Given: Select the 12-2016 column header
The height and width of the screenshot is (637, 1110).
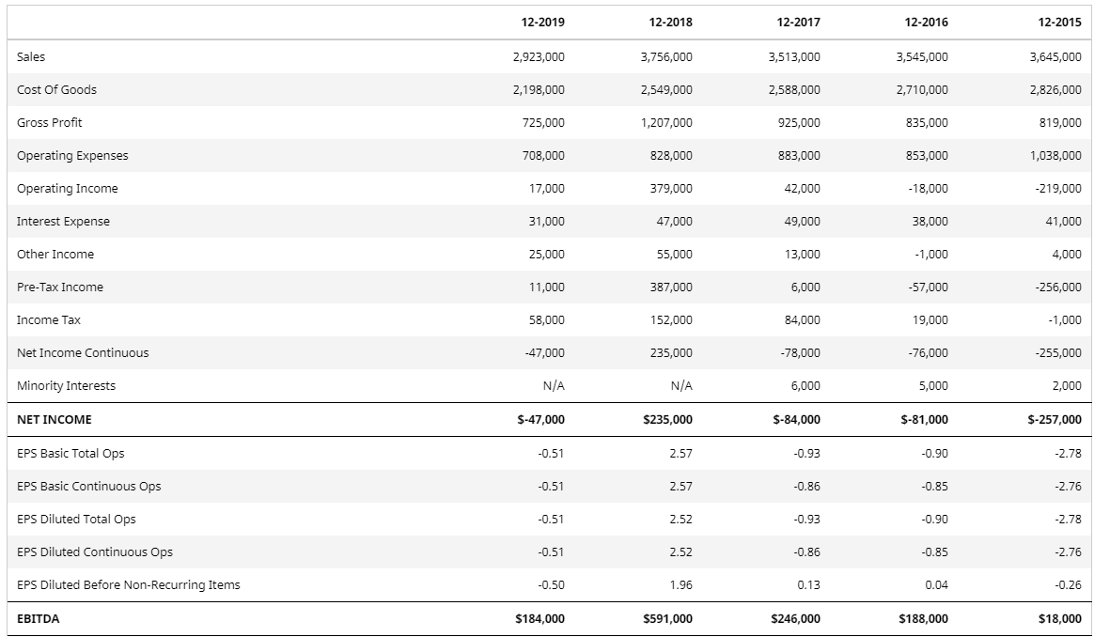Looking at the screenshot, I should (x=926, y=23).
